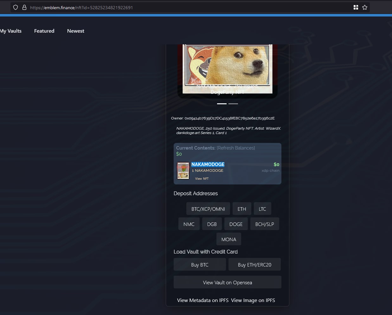This screenshot has height=315, width=392.
Task: Click the xdp chain label
Action: 270,170
